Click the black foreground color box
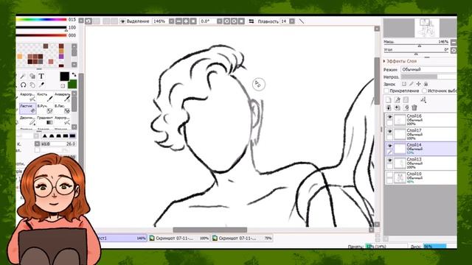The width and height of the screenshot is (472, 265). click(64, 77)
